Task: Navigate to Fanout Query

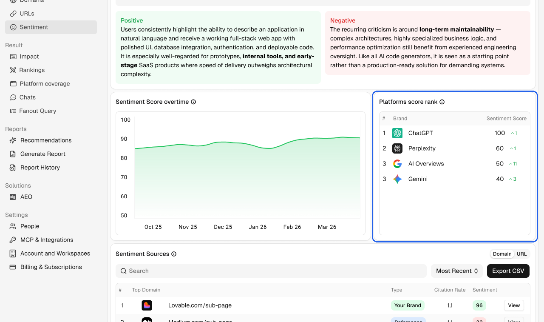Action: pos(38,111)
